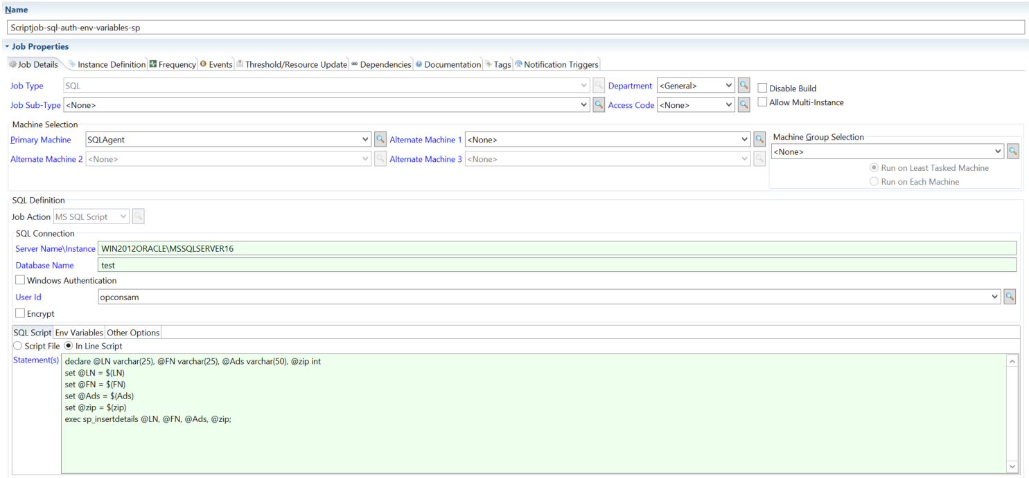This screenshot has width=1029, height=478.
Task: Switch to Instance Definition tab
Action: click(x=107, y=64)
